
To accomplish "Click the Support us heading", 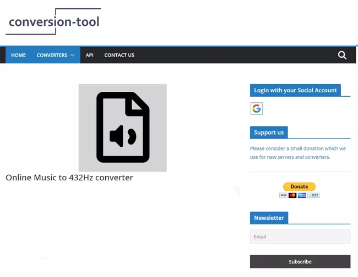I will (x=269, y=132).
